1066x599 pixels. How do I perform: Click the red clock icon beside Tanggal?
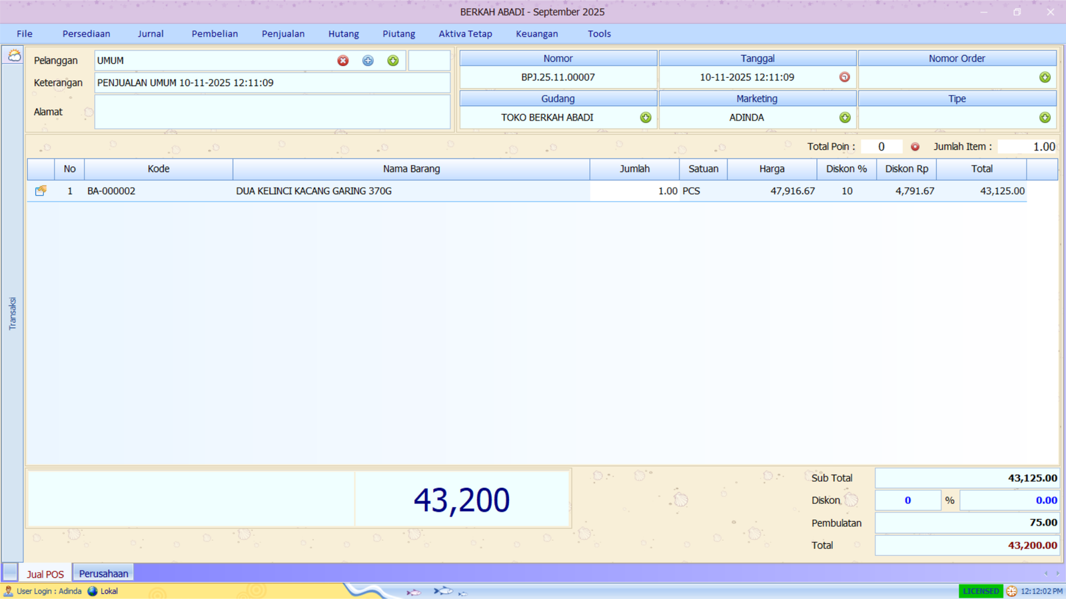pos(844,77)
